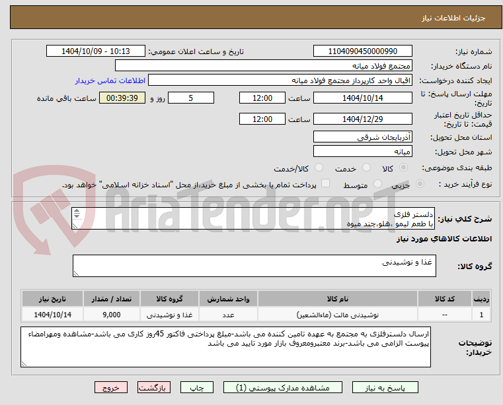The width and height of the screenshot is (503, 405).
Task: Click the بازگشت back button
Action: [x=153, y=387]
